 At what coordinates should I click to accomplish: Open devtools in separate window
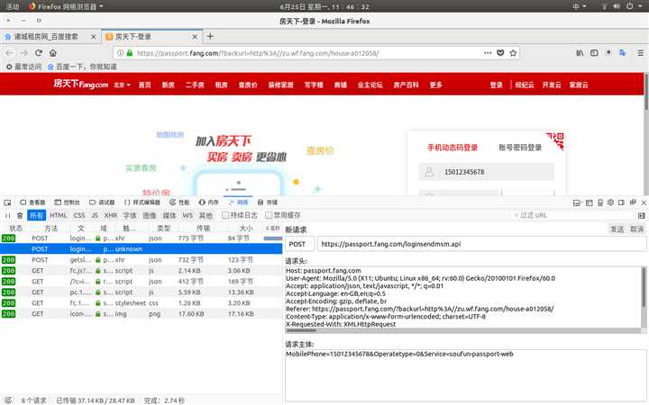tap(633, 202)
